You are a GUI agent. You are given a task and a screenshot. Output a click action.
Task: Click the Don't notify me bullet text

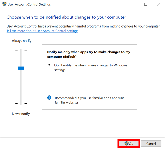pyautogui.click(x=91, y=67)
